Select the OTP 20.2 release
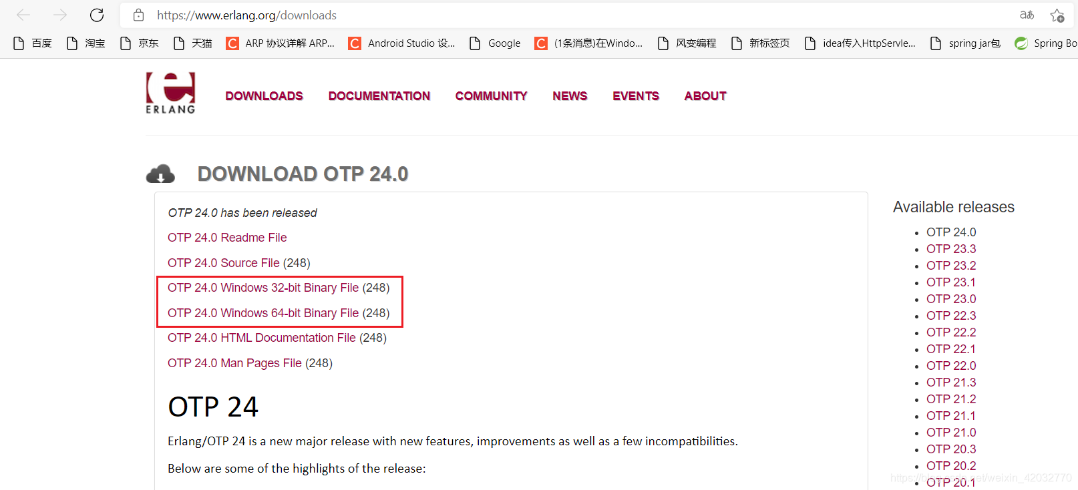Viewport: 1078px width, 490px height. coord(951,466)
